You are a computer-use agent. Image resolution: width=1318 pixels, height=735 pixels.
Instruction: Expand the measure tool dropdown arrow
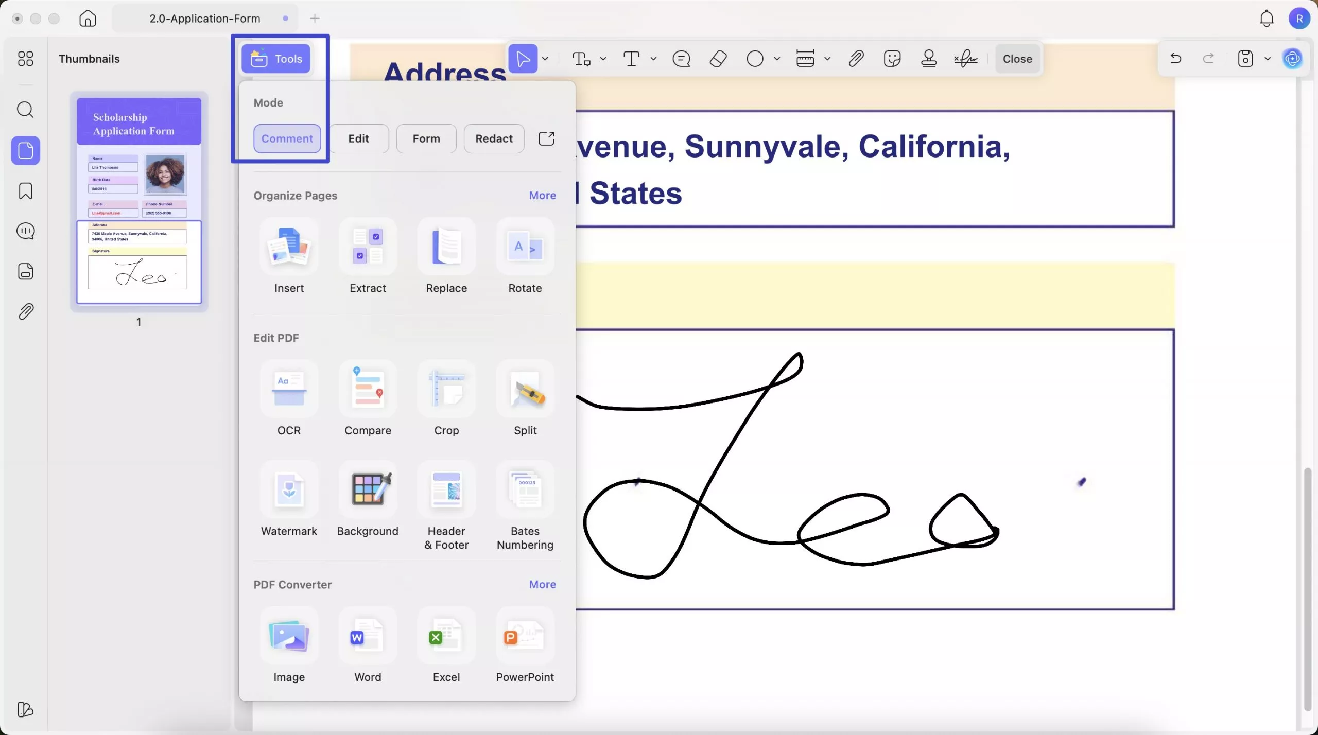[827, 59]
